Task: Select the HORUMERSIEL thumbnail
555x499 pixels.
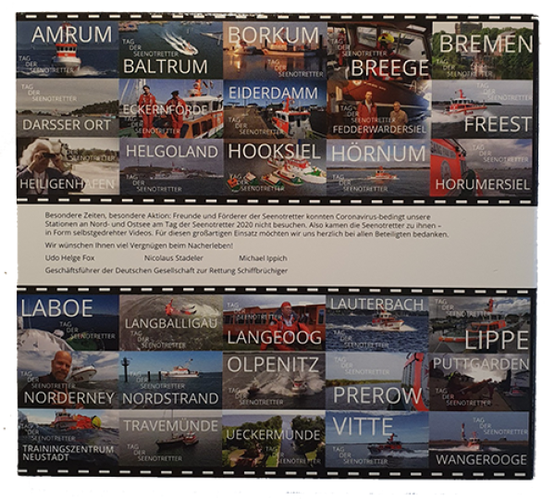Action: (481, 168)
